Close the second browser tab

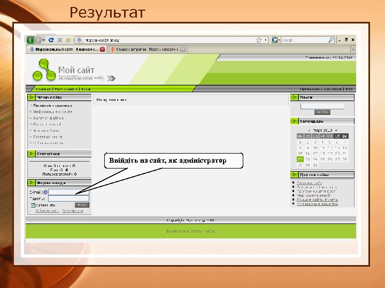[x=183, y=49]
